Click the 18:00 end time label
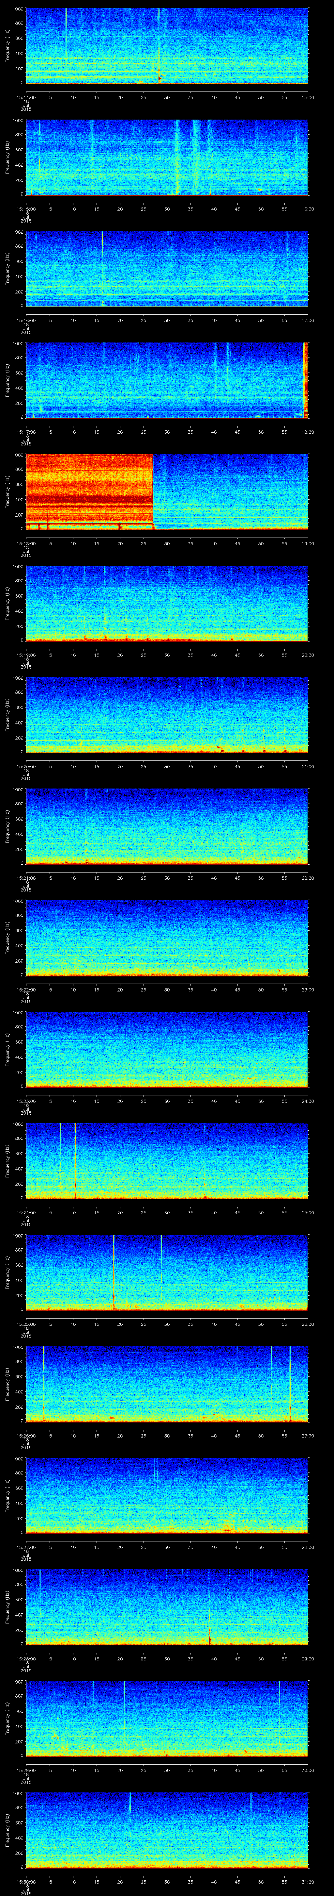The width and height of the screenshot is (334, 1896). (x=308, y=431)
